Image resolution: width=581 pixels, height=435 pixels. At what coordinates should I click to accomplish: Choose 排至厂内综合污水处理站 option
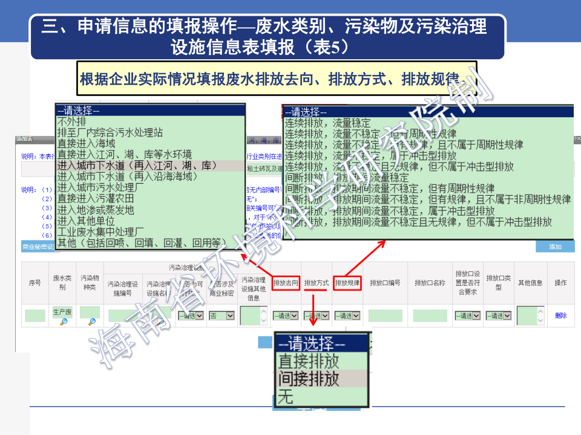point(151,132)
